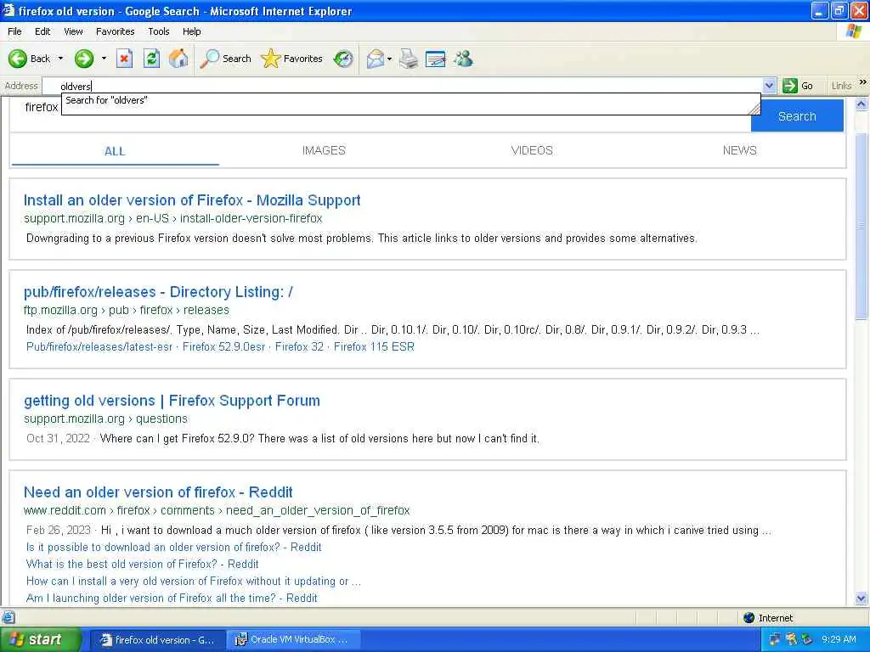Click the ftp.mozilla.org pub firefox releases text
This screenshot has height=652, width=870.
[x=126, y=310]
